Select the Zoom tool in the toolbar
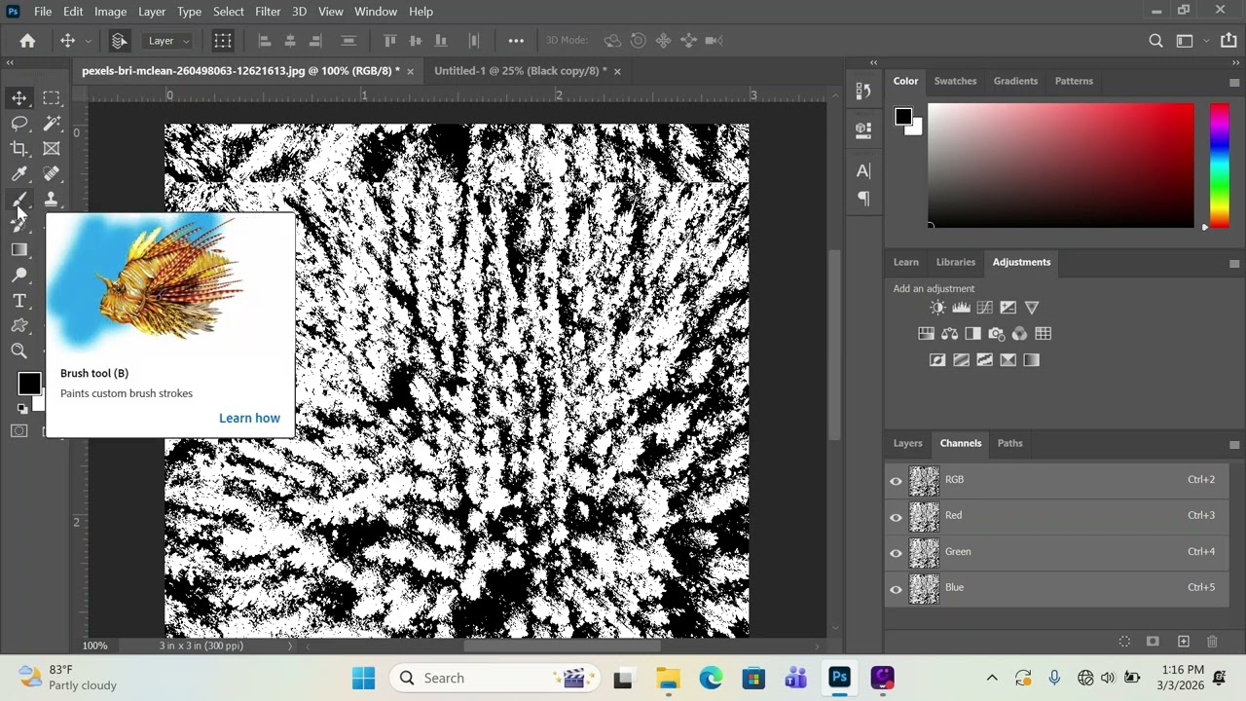1246x701 pixels. (19, 351)
